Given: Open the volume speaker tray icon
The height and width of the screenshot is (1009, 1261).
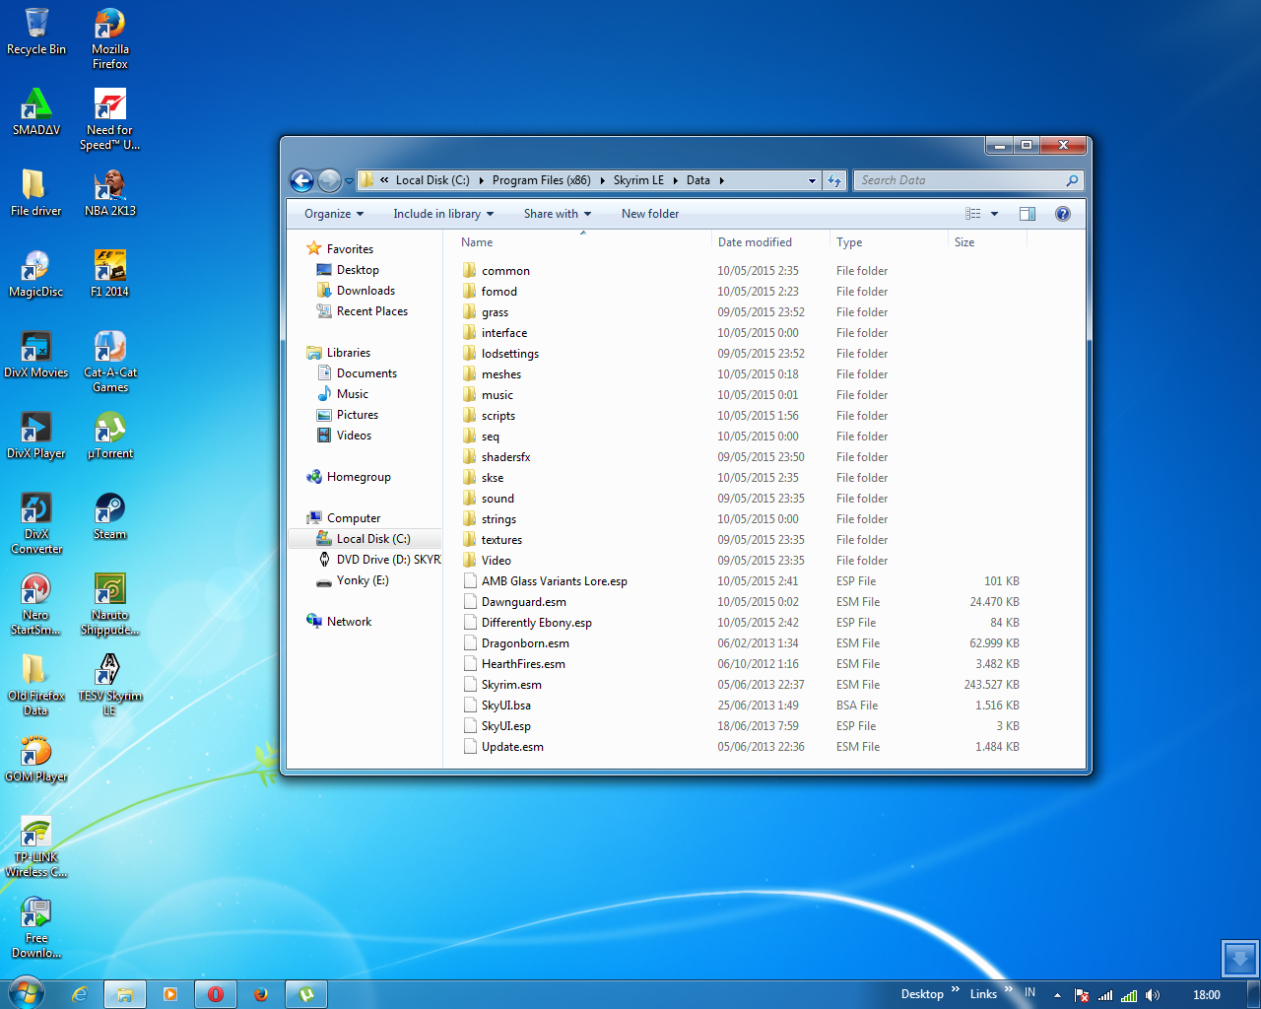Looking at the screenshot, I should tap(1153, 995).
